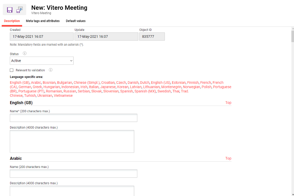Click the Save floppy disk icon
Viewport: 294px width, 196px height.
point(10,10)
